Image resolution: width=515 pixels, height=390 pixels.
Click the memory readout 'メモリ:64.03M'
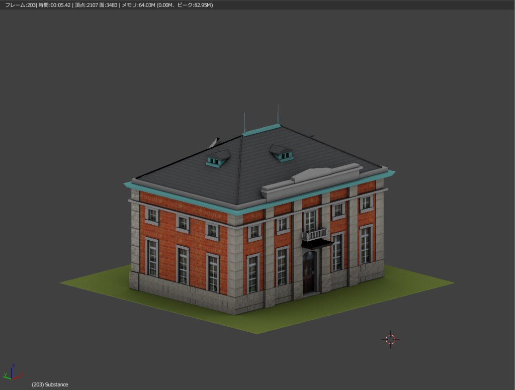(x=138, y=5)
